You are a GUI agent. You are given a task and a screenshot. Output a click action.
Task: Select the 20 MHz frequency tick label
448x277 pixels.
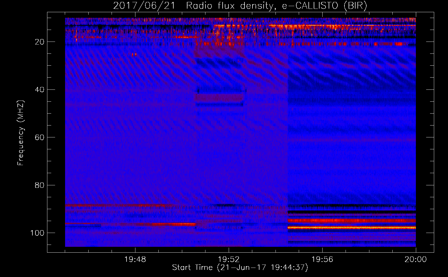pos(40,42)
